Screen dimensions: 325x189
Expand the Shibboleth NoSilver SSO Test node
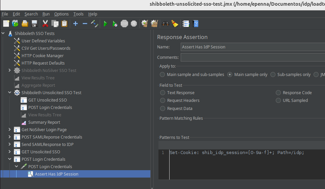point(10,71)
